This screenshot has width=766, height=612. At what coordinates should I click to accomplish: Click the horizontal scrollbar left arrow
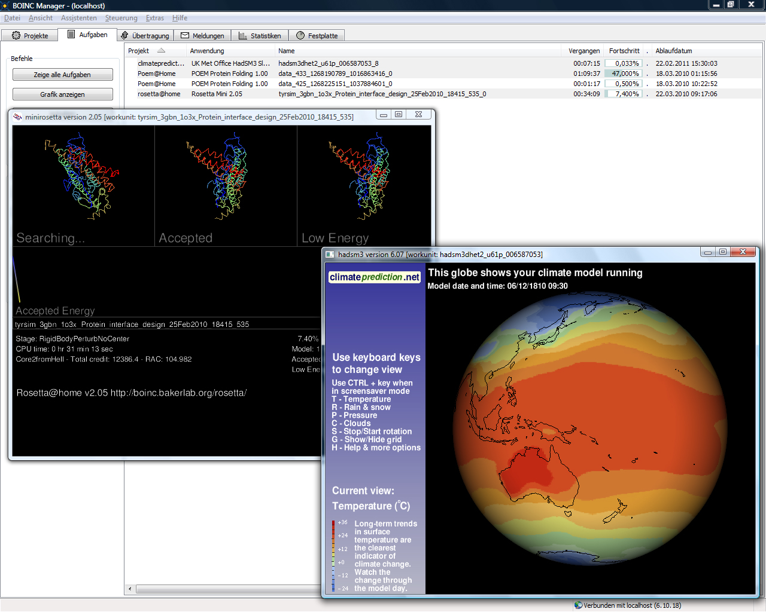pyautogui.click(x=130, y=589)
